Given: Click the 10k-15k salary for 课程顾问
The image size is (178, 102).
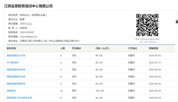Looking at the screenshot, I should pyautogui.click(x=100, y=91).
